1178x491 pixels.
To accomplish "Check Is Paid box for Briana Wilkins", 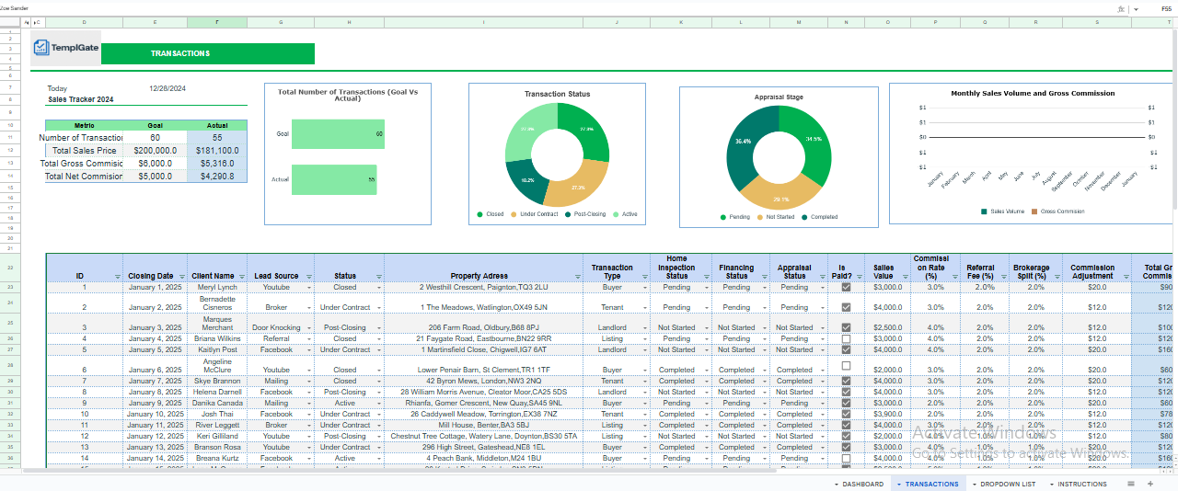I will pos(846,338).
